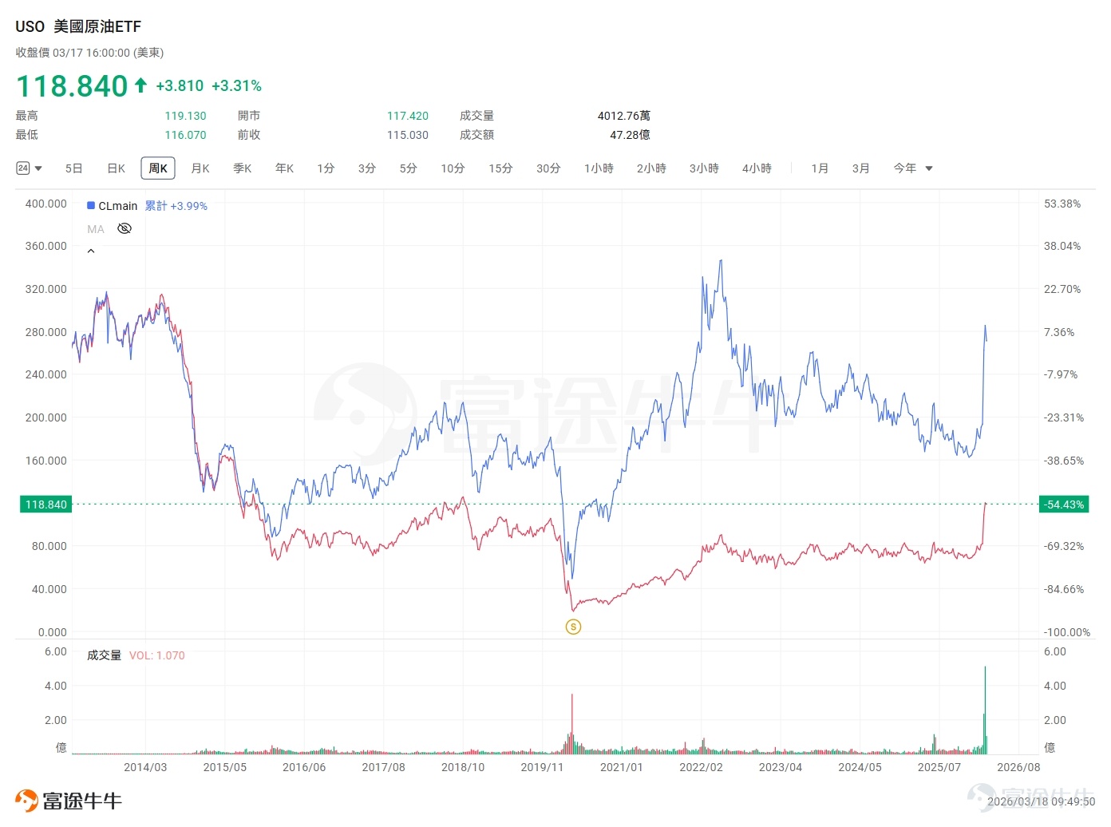Select the 3分 interval
This screenshot has width=1111, height=827.
[367, 168]
